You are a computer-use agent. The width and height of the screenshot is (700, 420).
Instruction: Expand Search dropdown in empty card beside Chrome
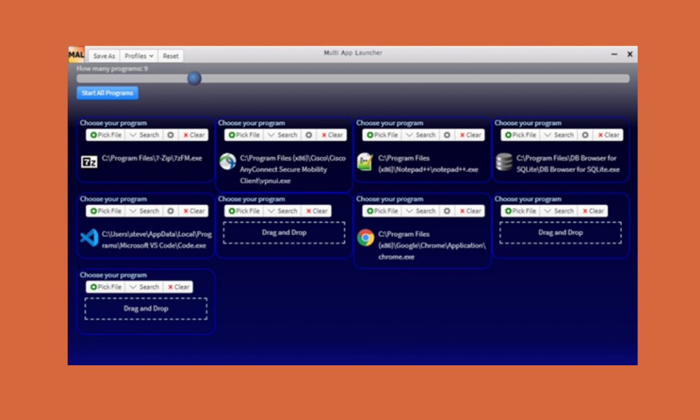click(x=559, y=211)
